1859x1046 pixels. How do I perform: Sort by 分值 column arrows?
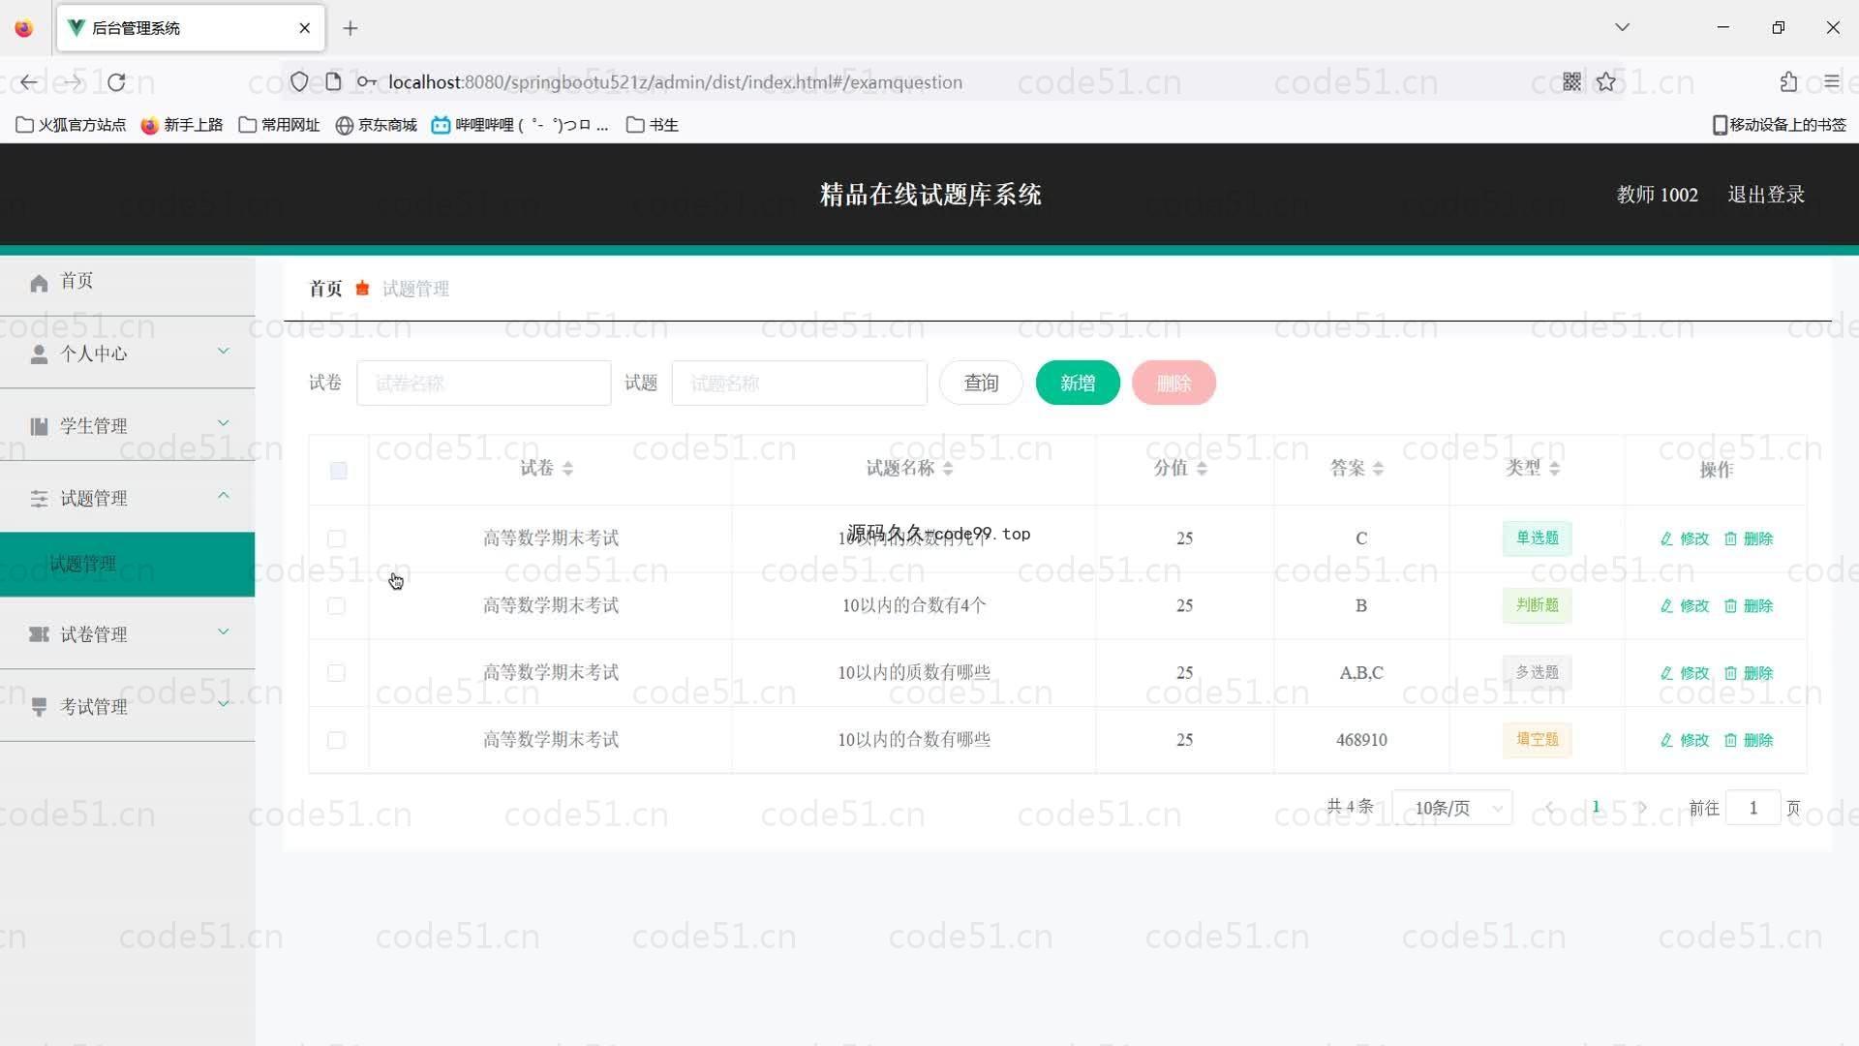[x=1202, y=469]
